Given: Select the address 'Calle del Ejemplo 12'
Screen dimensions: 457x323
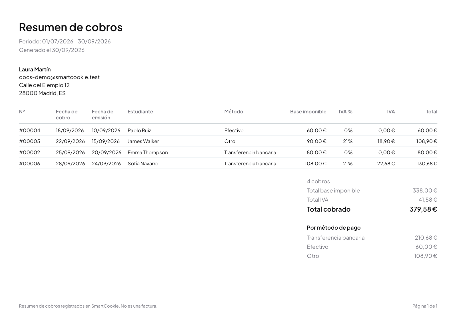Looking at the screenshot, I should 44,85.
